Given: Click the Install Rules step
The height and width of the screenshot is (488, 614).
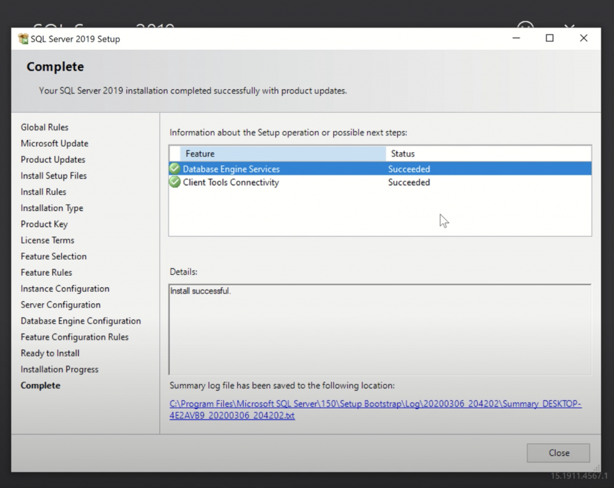Looking at the screenshot, I should coord(43,191).
